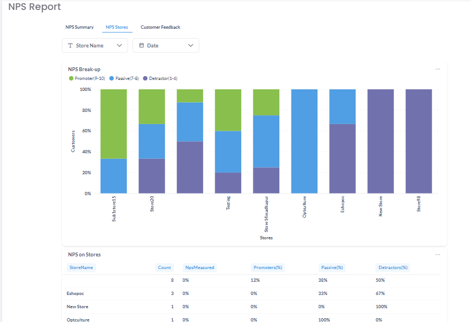Click the New Store bar in the chart

tap(380, 141)
